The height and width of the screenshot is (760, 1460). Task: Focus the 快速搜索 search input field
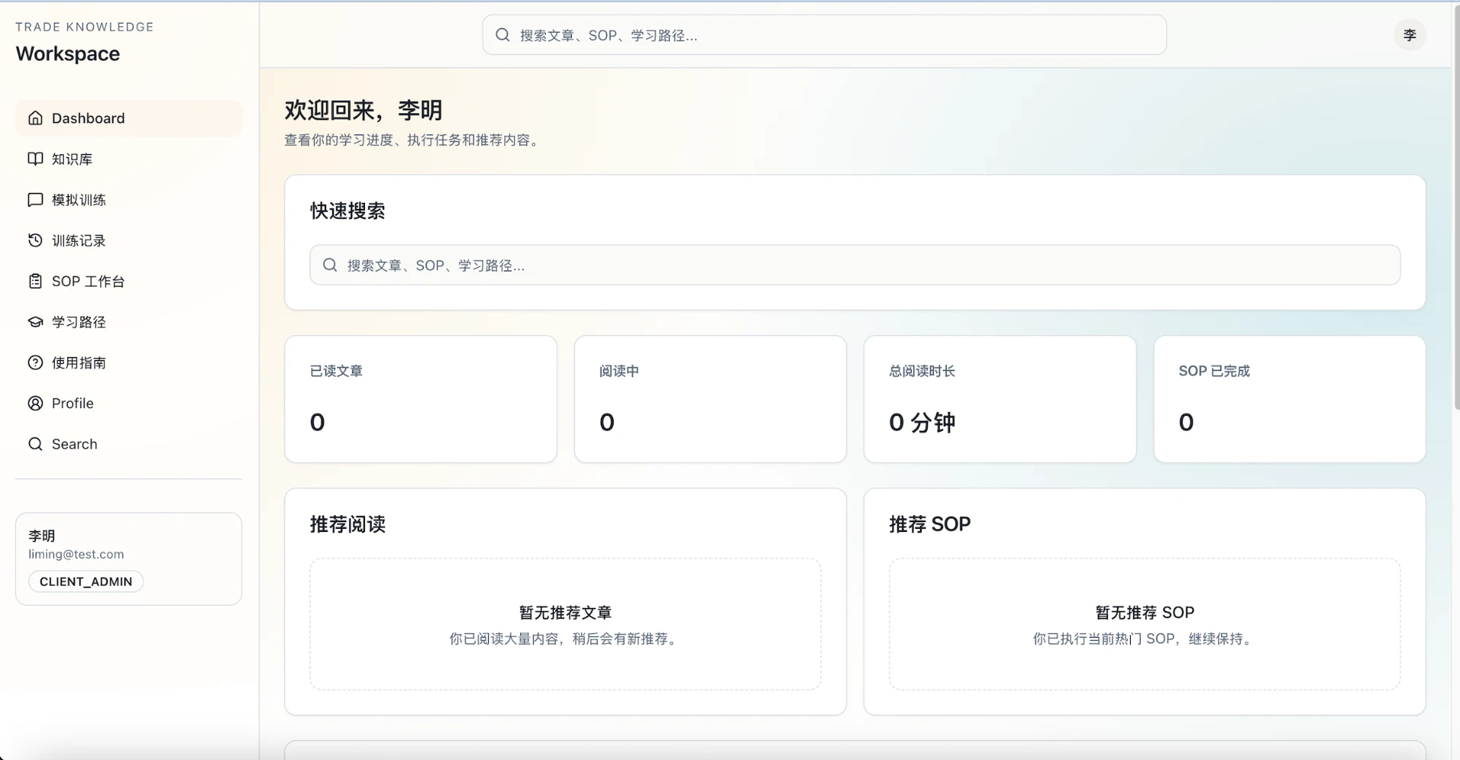point(855,264)
